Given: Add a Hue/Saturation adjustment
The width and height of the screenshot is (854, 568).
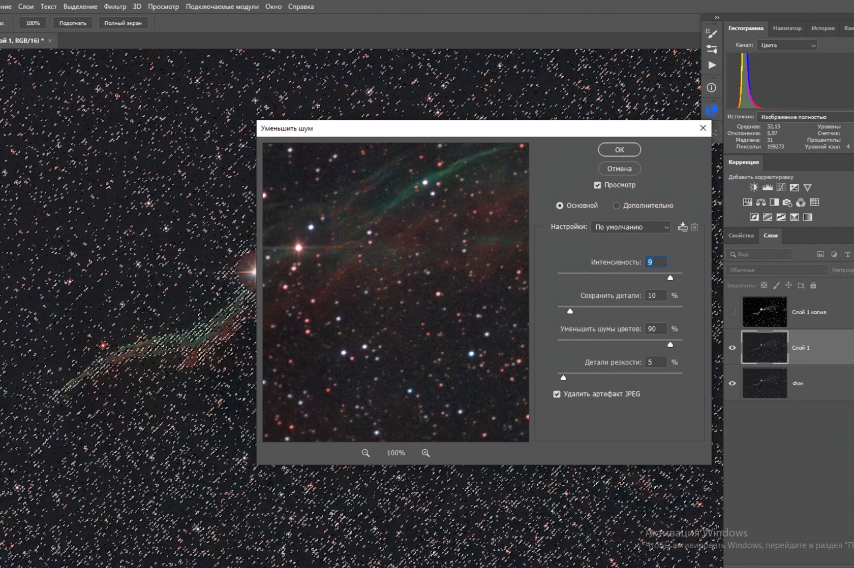Looking at the screenshot, I should tap(747, 202).
